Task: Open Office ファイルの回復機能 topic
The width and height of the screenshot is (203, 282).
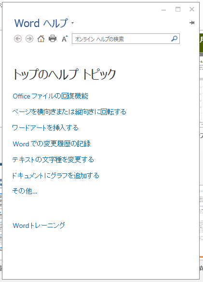Action: pos(50,96)
